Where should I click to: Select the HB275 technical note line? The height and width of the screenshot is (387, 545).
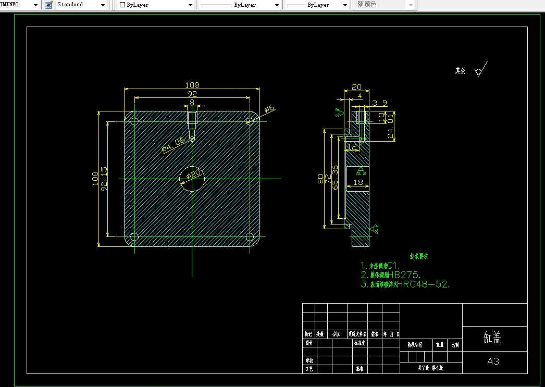(x=391, y=275)
